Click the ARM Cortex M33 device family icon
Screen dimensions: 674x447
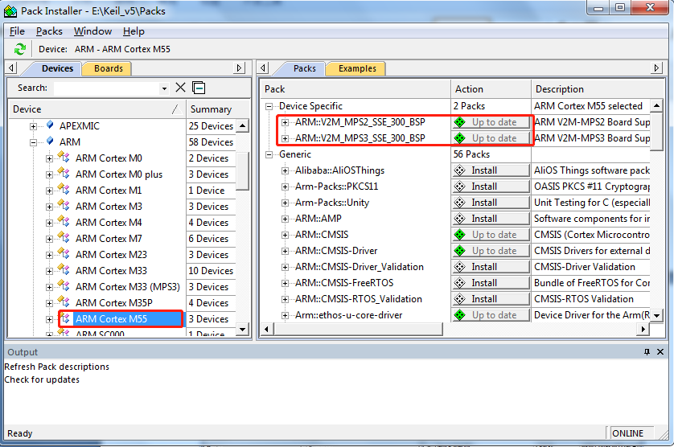(x=64, y=270)
